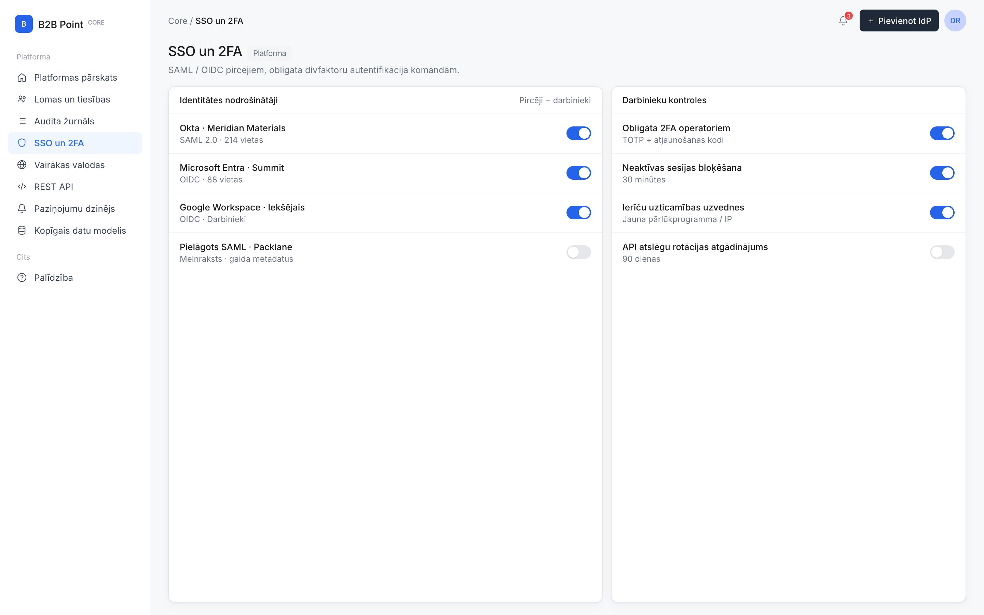This screenshot has width=984, height=615.
Task: Click the home icon beside Platformas pārskats
Action: pyautogui.click(x=22, y=77)
